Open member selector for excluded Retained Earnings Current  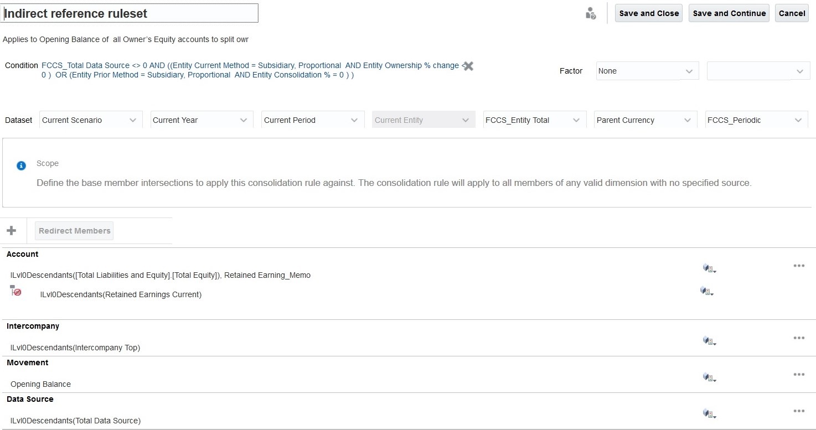(706, 291)
